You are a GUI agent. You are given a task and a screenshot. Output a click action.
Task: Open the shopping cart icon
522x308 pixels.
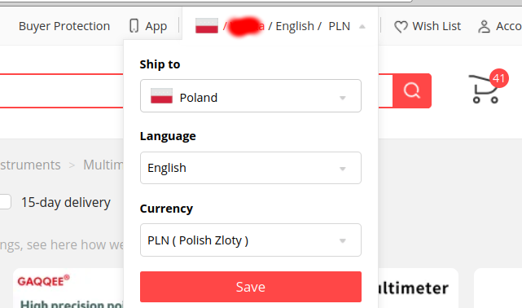pyautogui.click(x=485, y=90)
